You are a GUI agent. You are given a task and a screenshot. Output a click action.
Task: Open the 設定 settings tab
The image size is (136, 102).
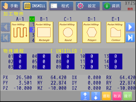[88, 6]
